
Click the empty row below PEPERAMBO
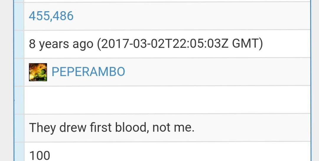[x=167, y=100]
